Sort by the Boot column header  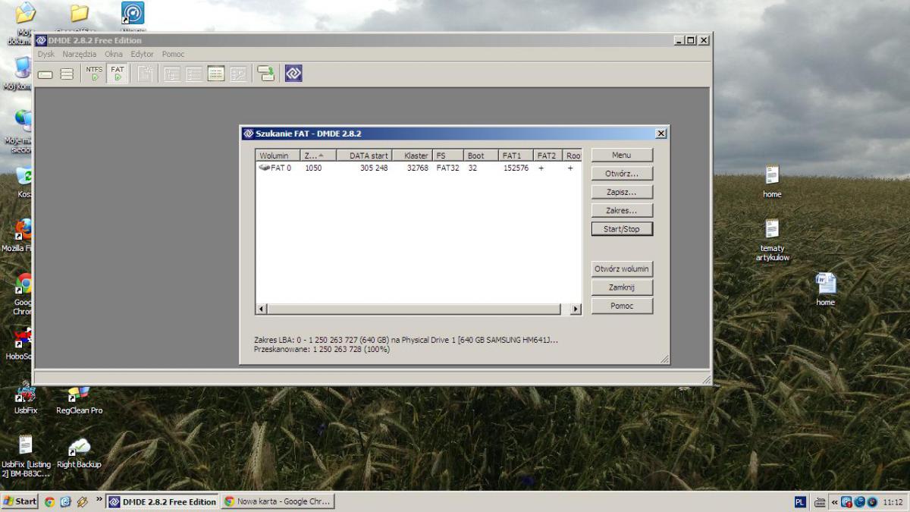pyautogui.click(x=482, y=155)
